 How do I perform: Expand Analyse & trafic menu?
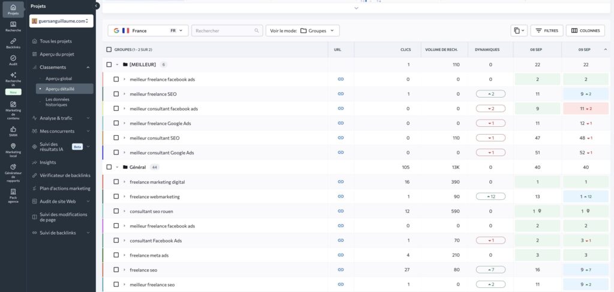click(x=61, y=118)
